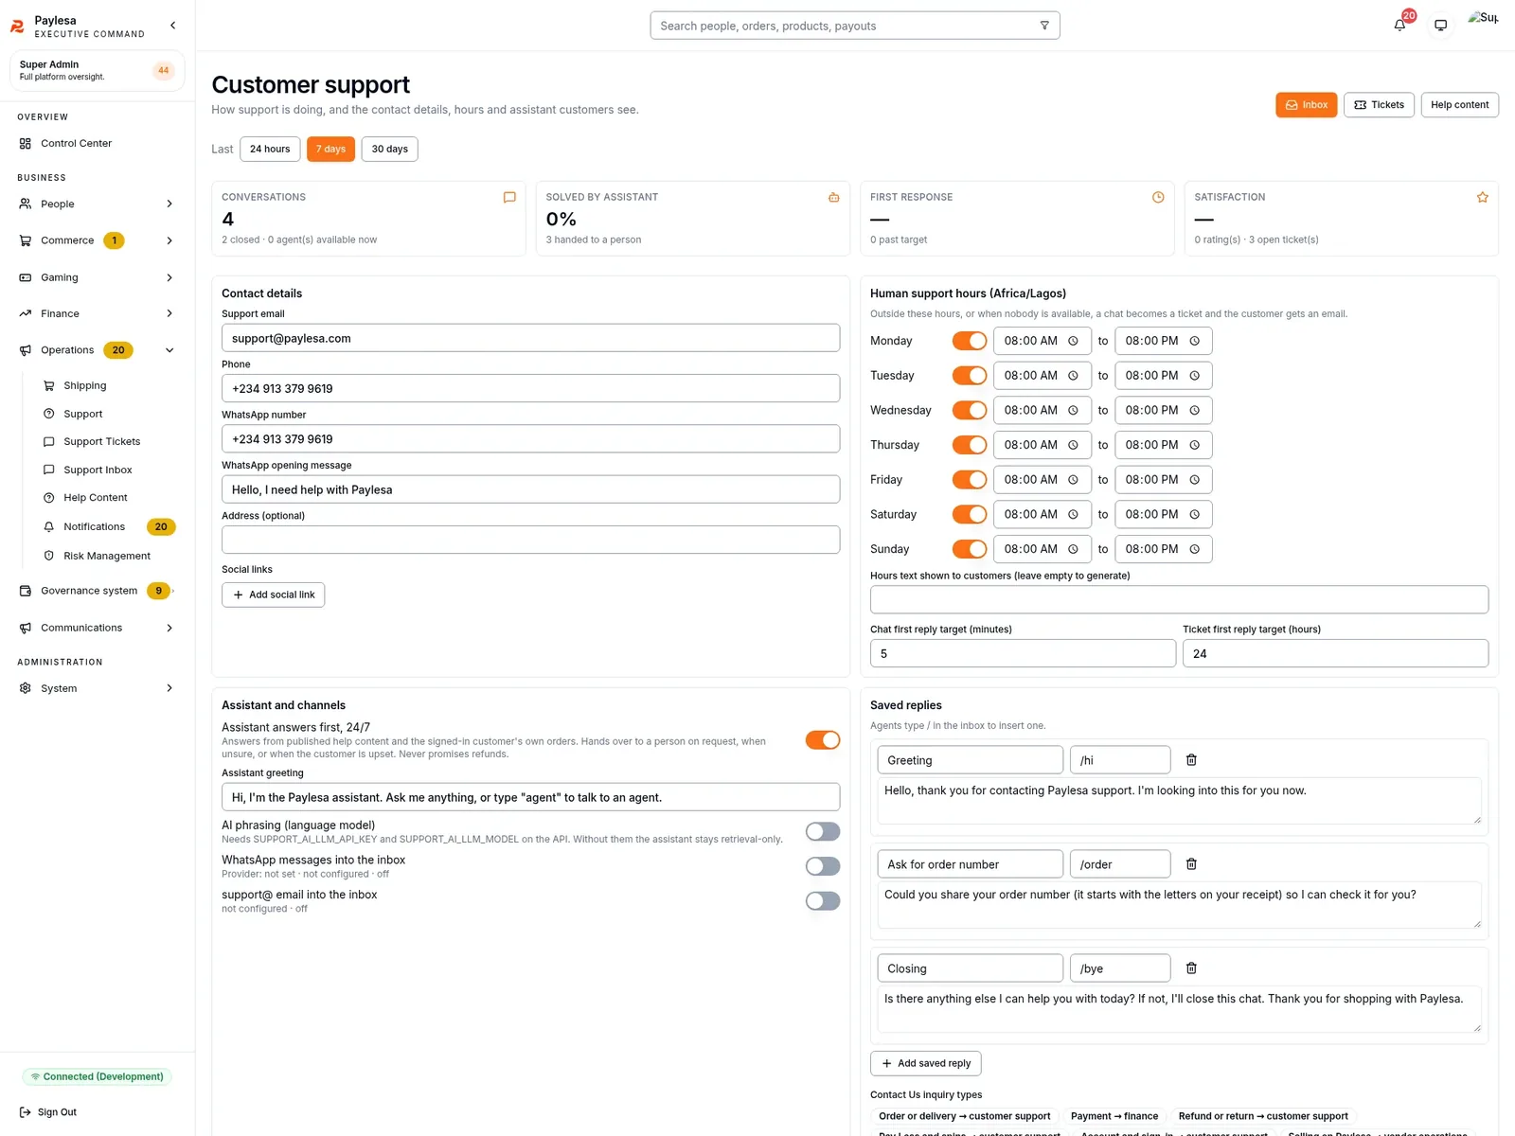Click the Add saved reply button
Image resolution: width=1515 pixels, height=1136 pixels.
(x=925, y=1063)
